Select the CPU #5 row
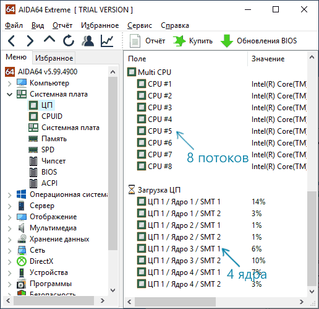319x309 pixels. coord(159,131)
